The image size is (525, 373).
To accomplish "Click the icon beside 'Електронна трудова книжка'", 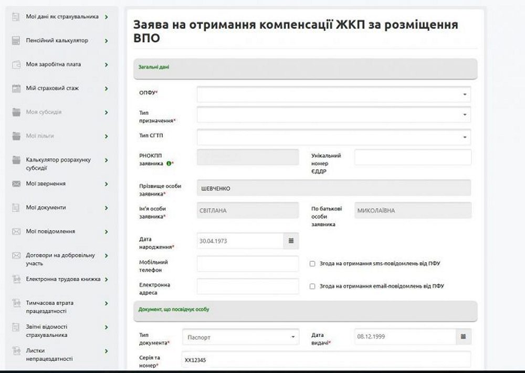I will 16,279.
